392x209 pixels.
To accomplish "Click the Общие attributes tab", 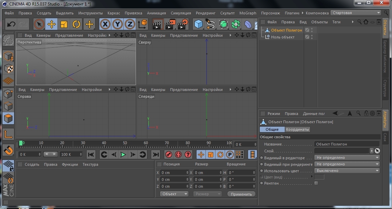I will coord(272,129).
